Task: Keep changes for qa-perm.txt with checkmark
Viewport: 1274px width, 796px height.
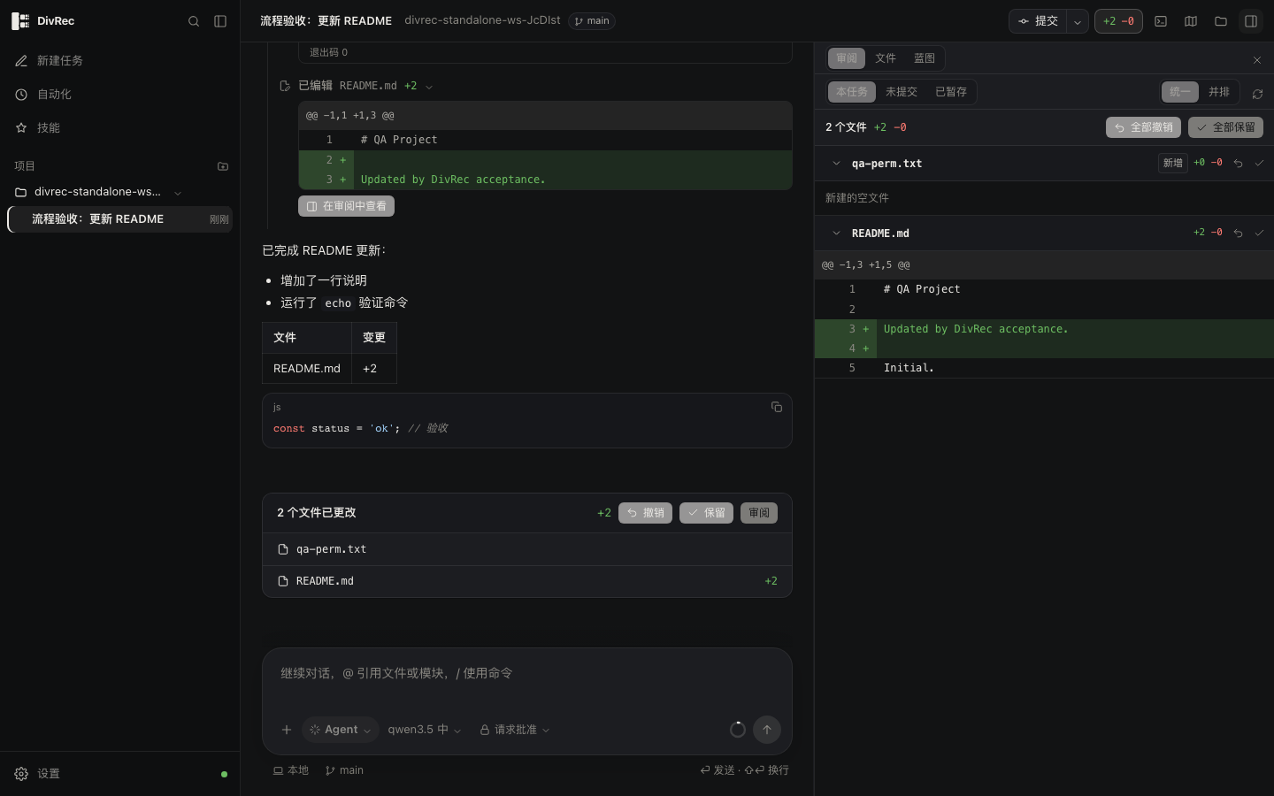Action: [x=1259, y=164]
